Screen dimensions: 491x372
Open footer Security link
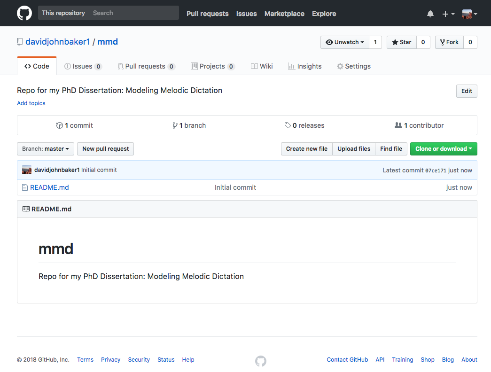coord(139,360)
